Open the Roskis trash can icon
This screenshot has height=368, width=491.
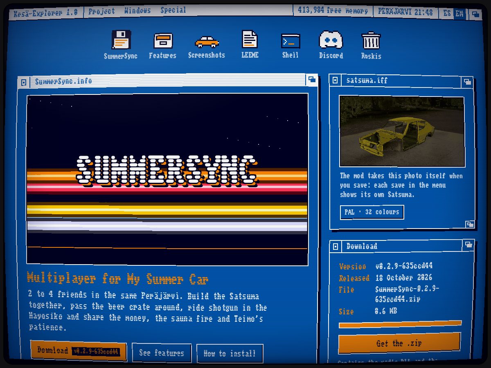tap(371, 45)
